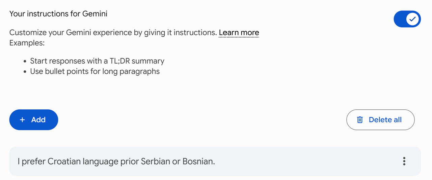The image size is (432, 180).
Task: Show more options for the saved instruction
Action: (x=404, y=161)
